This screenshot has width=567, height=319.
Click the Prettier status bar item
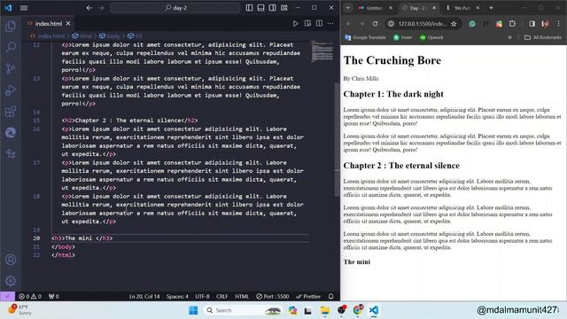click(308, 296)
